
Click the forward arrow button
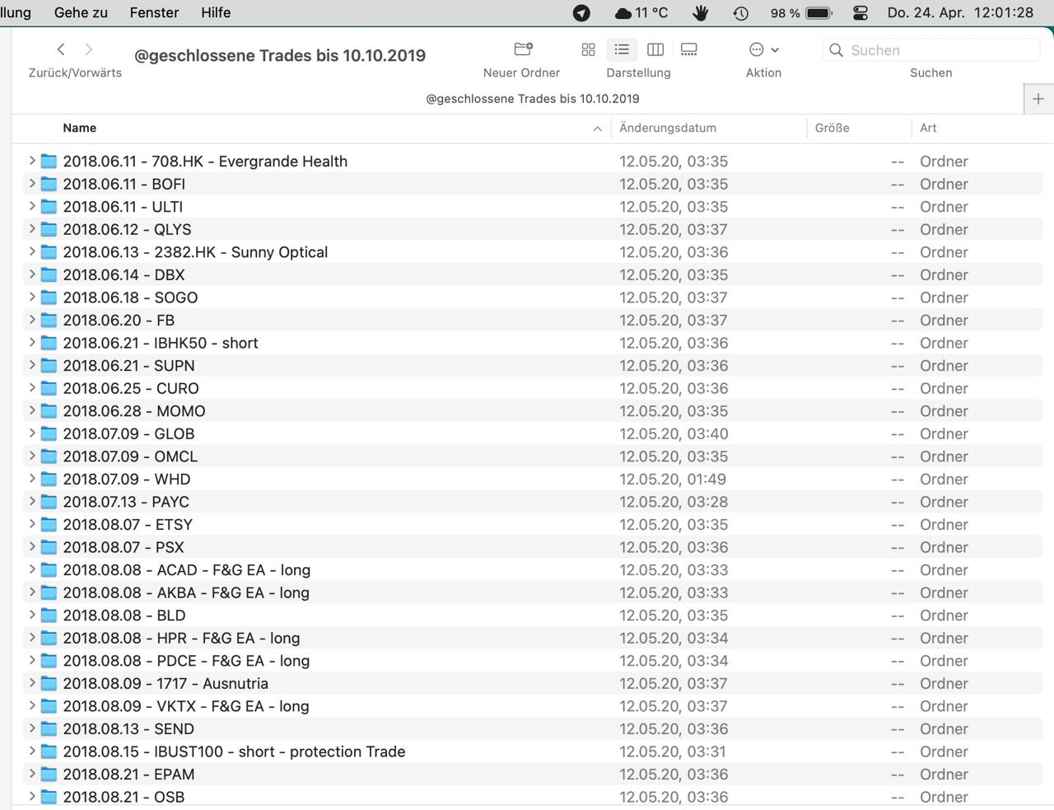click(x=89, y=49)
